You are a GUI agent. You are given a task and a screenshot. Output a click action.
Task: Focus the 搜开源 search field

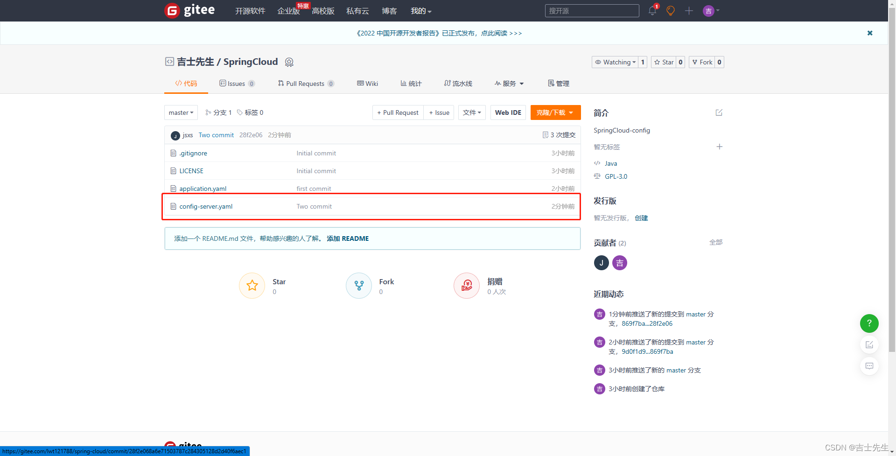pos(592,11)
